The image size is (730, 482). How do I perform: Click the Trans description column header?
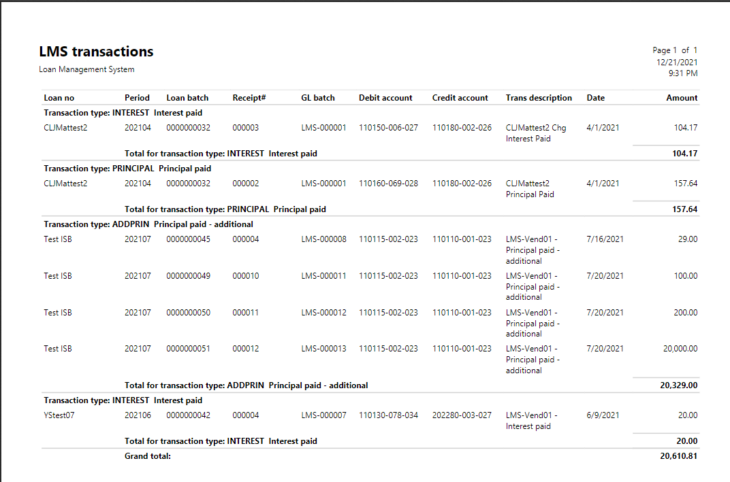coord(539,97)
